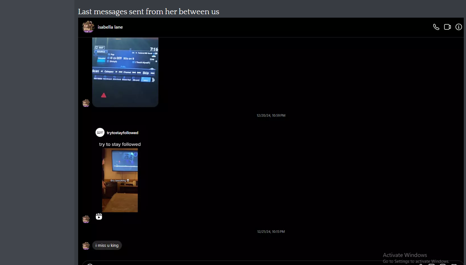Image resolution: width=466 pixels, height=265 pixels.
Task: Click the avatar beside the car radio photo
Action: (86, 103)
